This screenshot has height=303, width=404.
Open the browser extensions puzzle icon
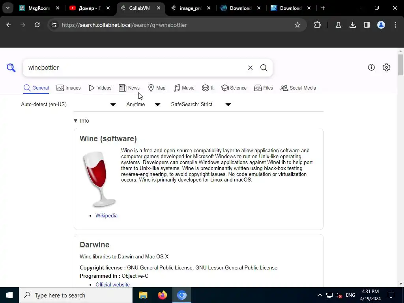point(318,25)
